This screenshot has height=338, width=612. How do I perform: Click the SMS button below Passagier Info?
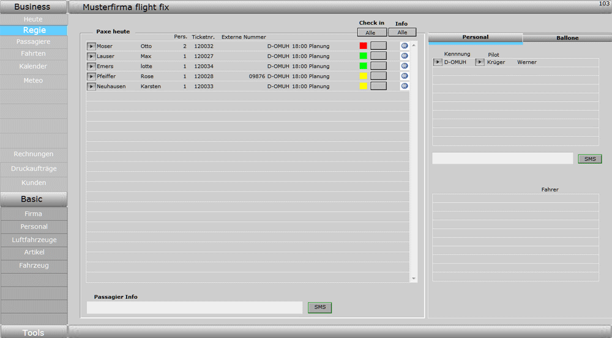pos(319,307)
